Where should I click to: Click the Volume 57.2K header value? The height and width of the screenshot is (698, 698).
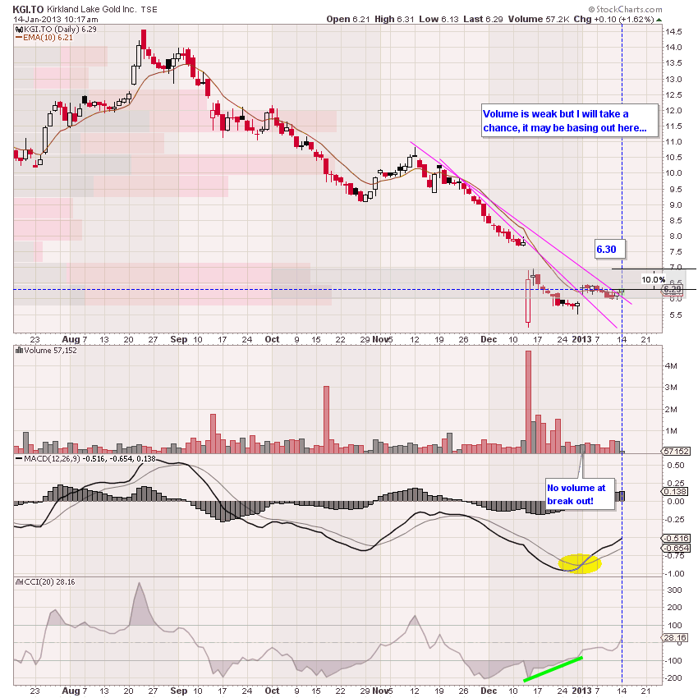click(x=539, y=19)
